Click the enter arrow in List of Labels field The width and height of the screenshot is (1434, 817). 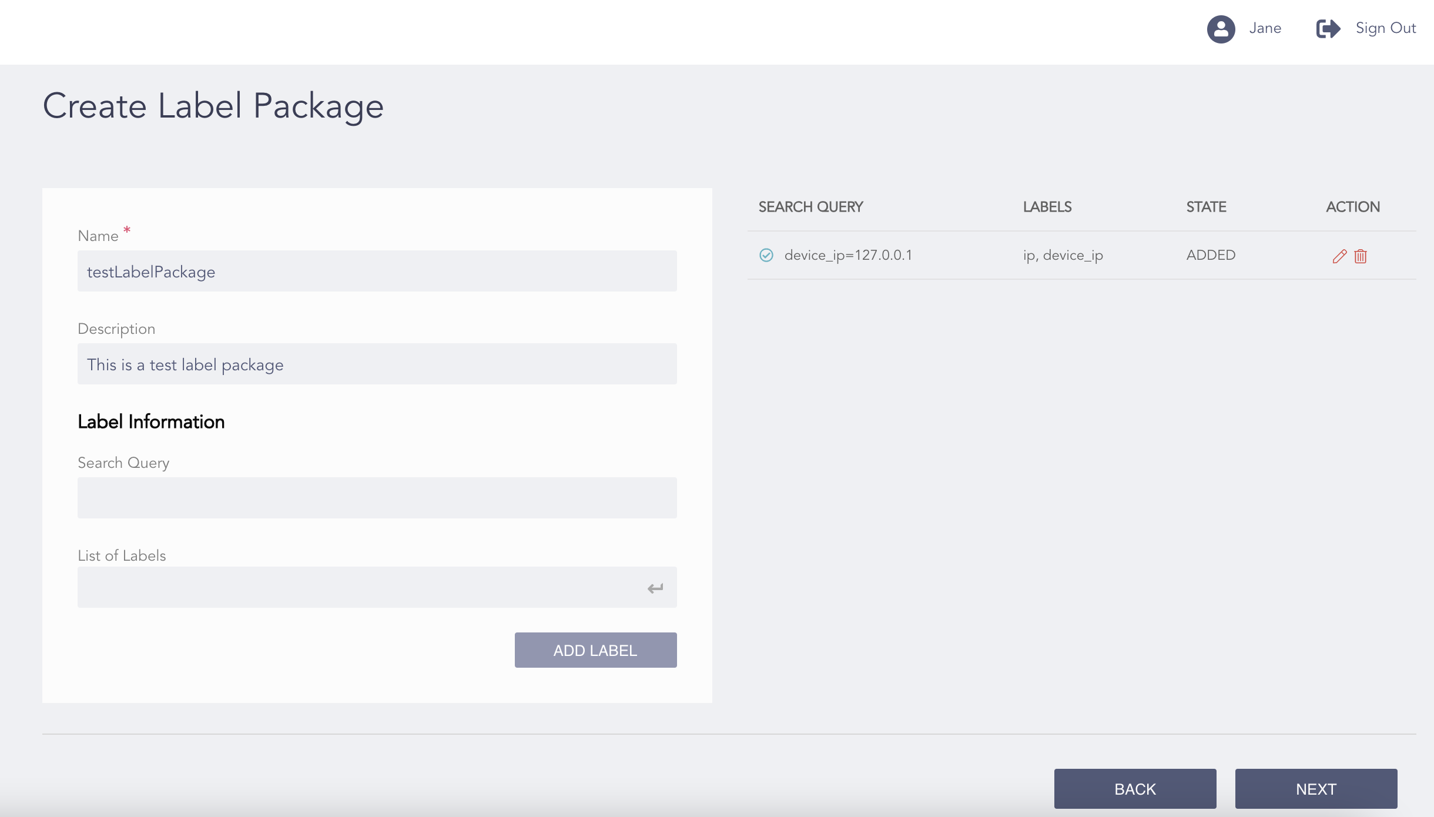pyautogui.click(x=655, y=587)
